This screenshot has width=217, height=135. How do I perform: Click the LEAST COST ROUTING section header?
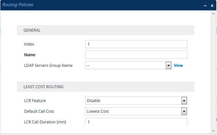tap(43, 87)
